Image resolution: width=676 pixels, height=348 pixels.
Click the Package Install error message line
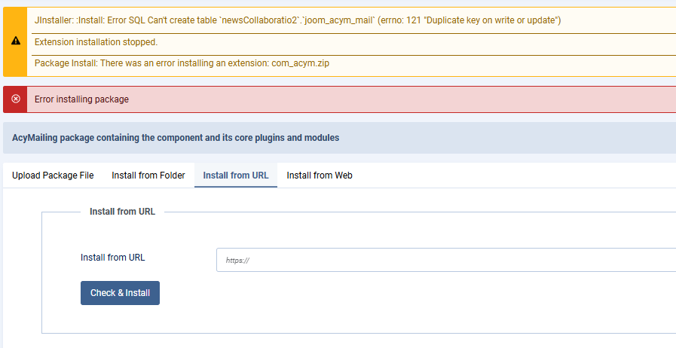[x=182, y=63]
